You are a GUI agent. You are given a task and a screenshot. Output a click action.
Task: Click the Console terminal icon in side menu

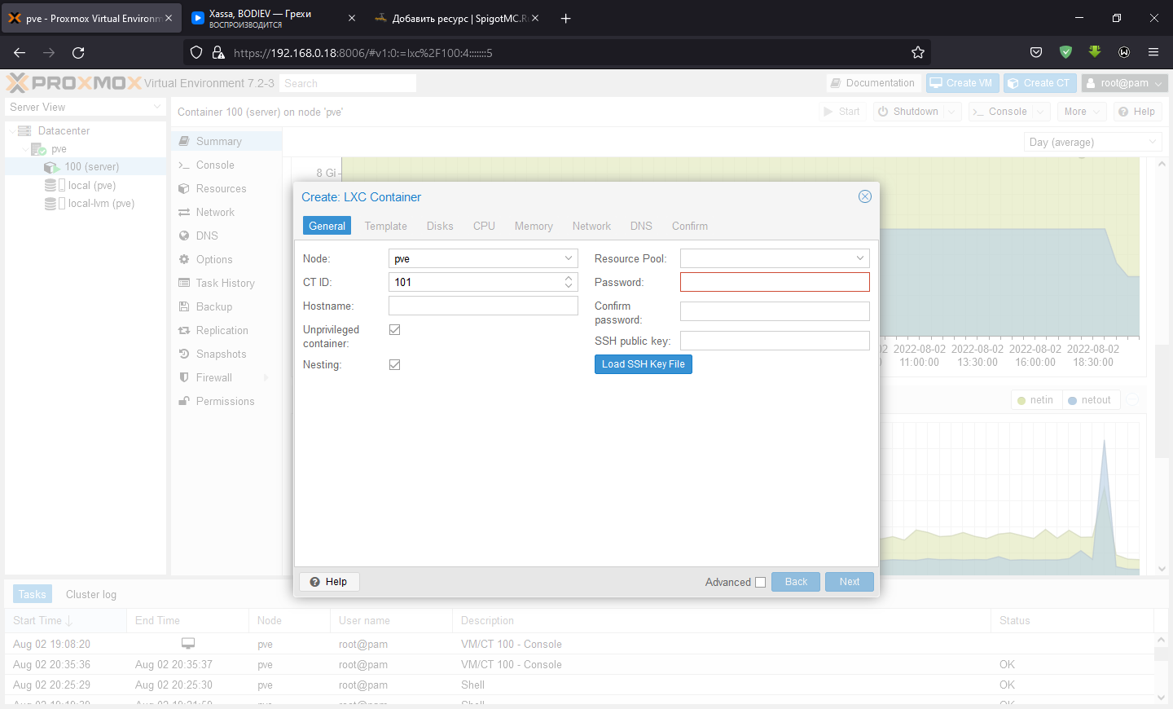[x=184, y=165]
